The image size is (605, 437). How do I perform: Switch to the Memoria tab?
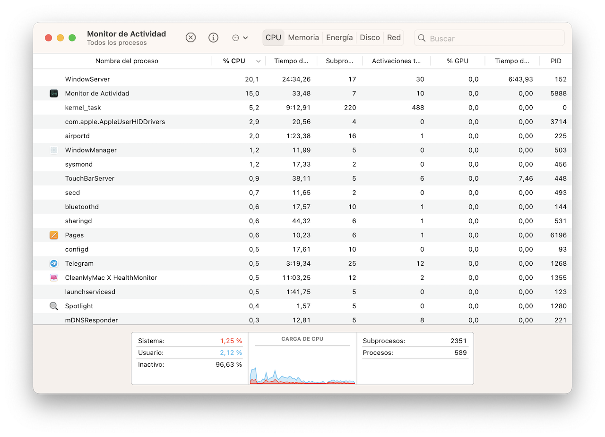[x=303, y=38]
